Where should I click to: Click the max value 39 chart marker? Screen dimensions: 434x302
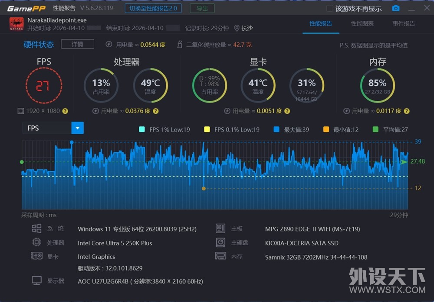pyautogui.click(x=72, y=142)
